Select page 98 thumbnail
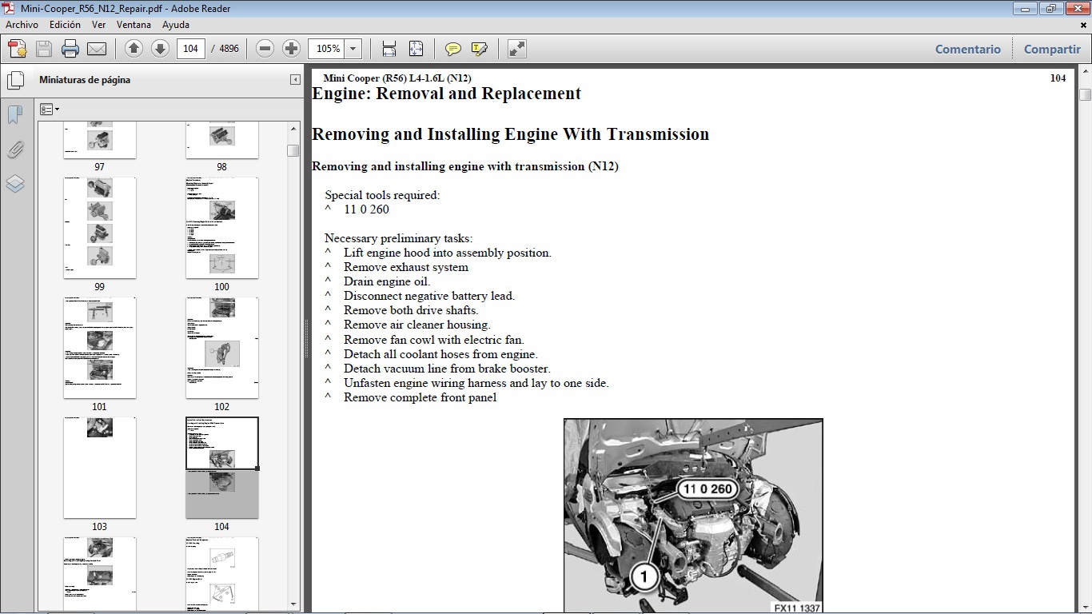The width and height of the screenshot is (1092, 614). tap(222, 141)
